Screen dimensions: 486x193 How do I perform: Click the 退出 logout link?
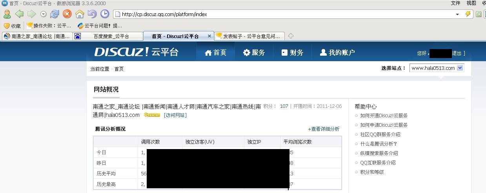(x=457, y=53)
